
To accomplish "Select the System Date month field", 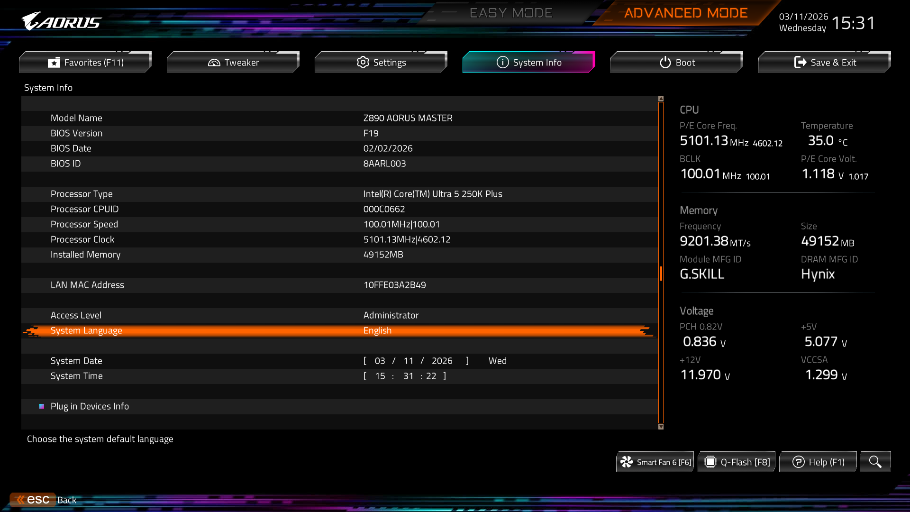I will click(x=380, y=361).
